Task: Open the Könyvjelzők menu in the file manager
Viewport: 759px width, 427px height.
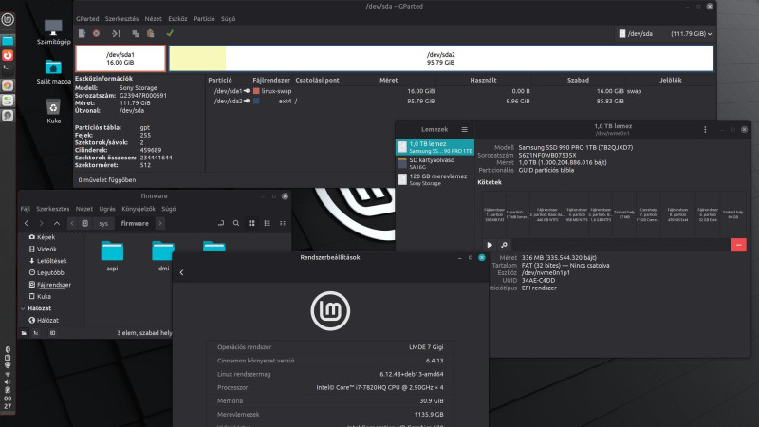Action: point(139,209)
